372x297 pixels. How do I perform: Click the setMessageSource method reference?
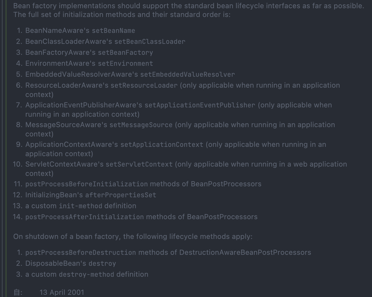pos(141,125)
